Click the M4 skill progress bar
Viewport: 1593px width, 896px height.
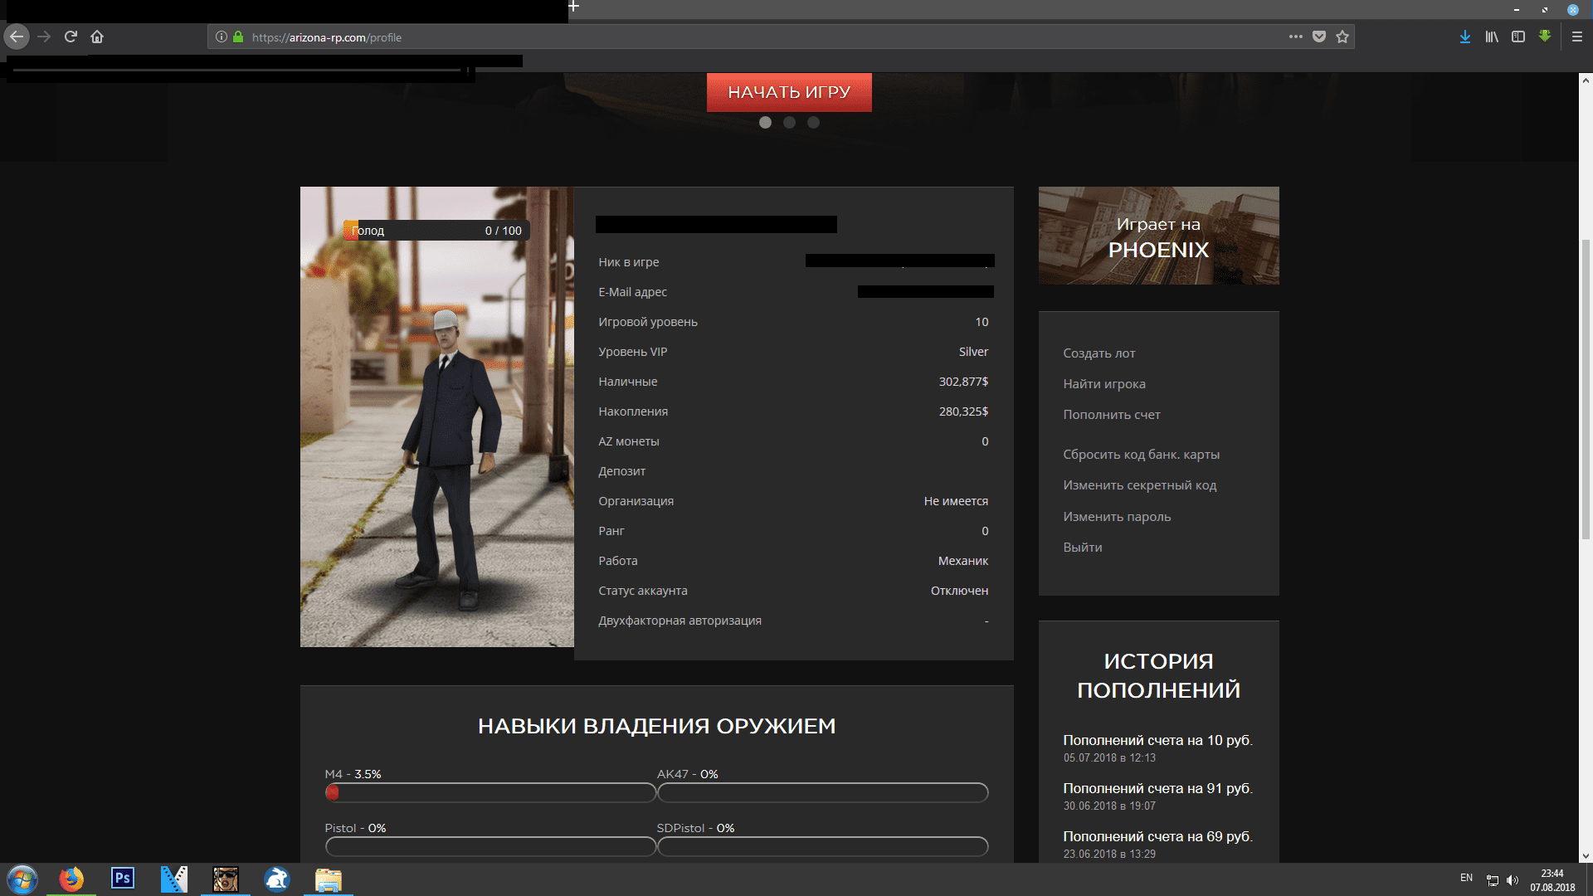pyautogui.click(x=490, y=792)
